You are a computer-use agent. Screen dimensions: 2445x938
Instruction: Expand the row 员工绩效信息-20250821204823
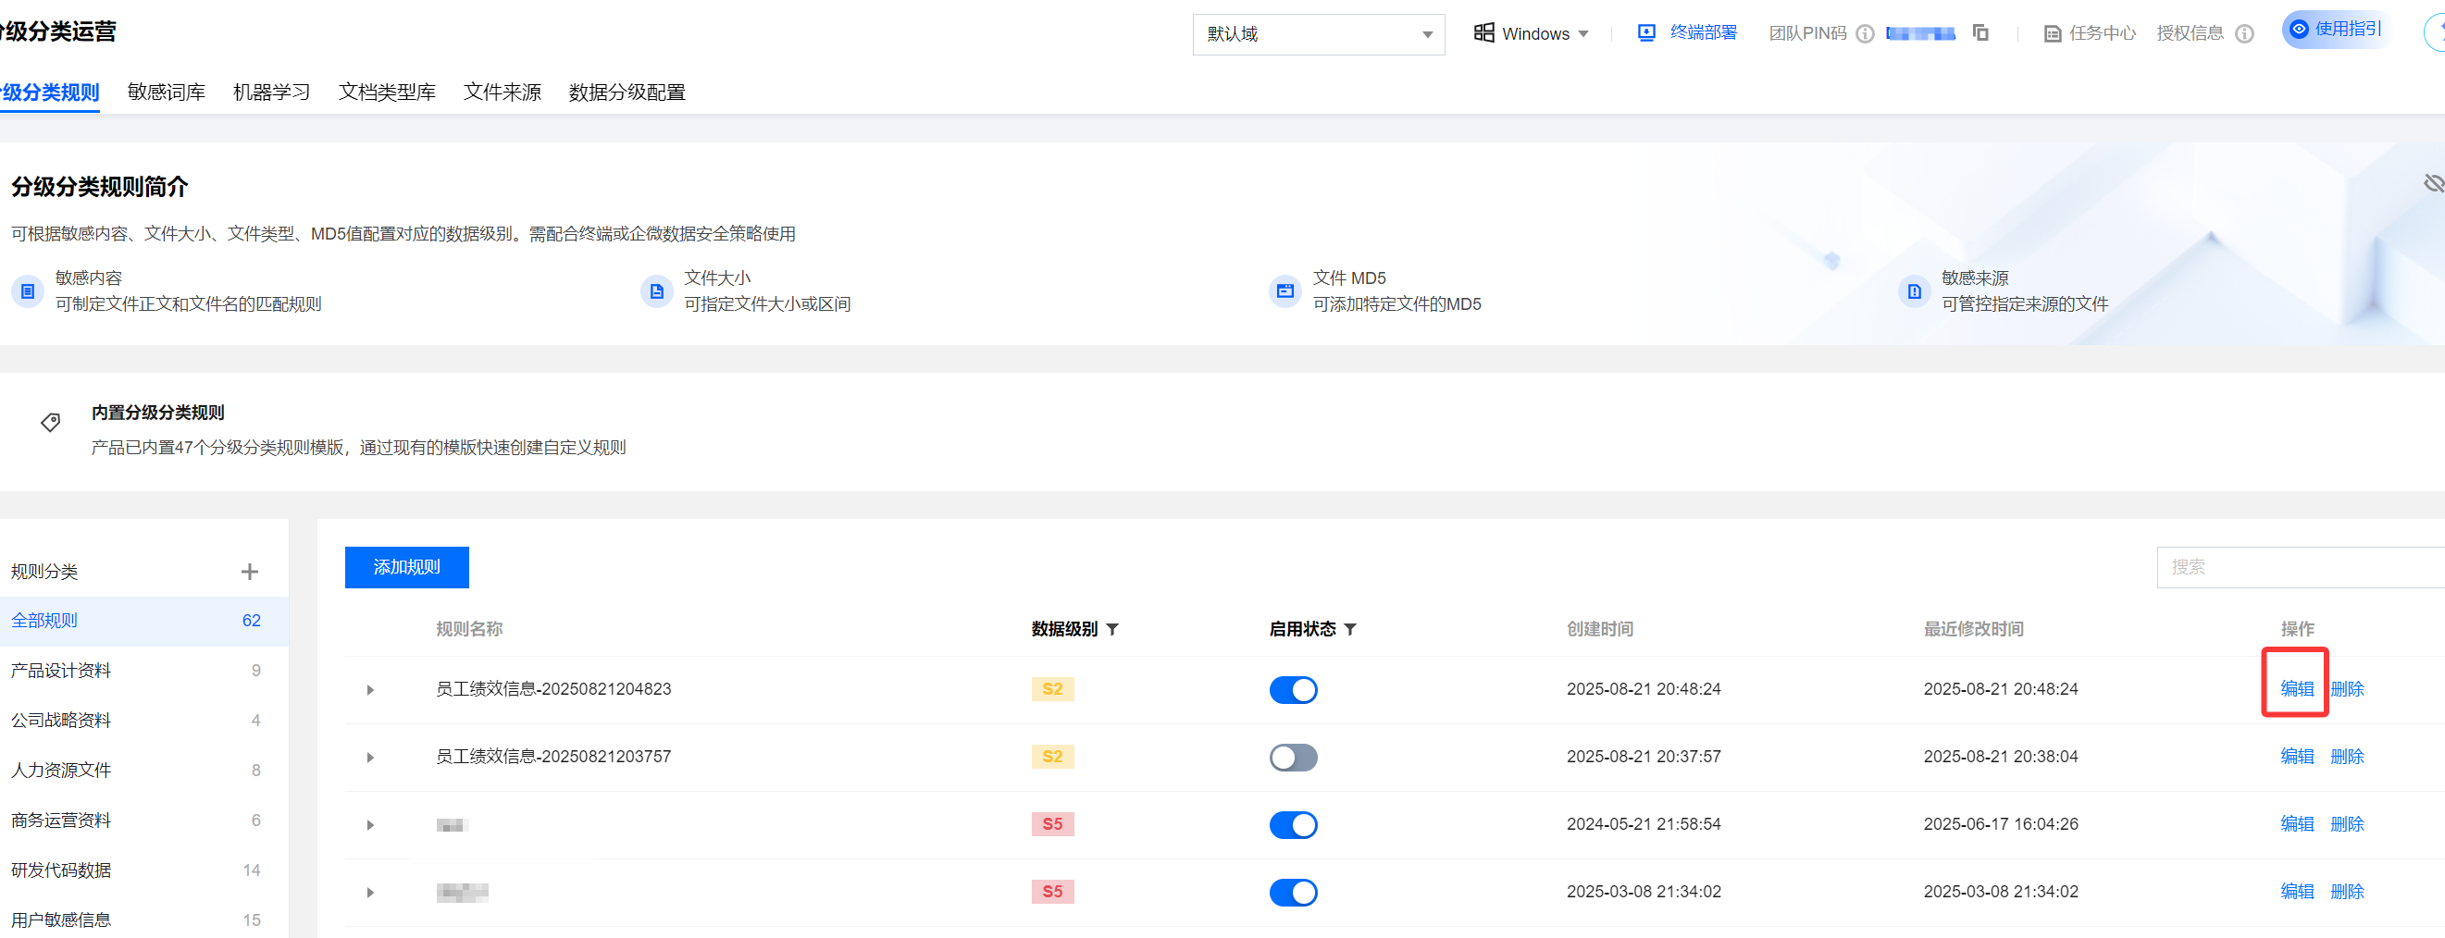(x=370, y=689)
